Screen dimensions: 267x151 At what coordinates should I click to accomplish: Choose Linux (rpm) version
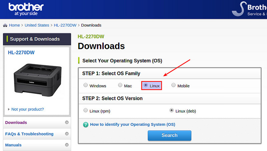pyautogui.click(x=86, y=110)
